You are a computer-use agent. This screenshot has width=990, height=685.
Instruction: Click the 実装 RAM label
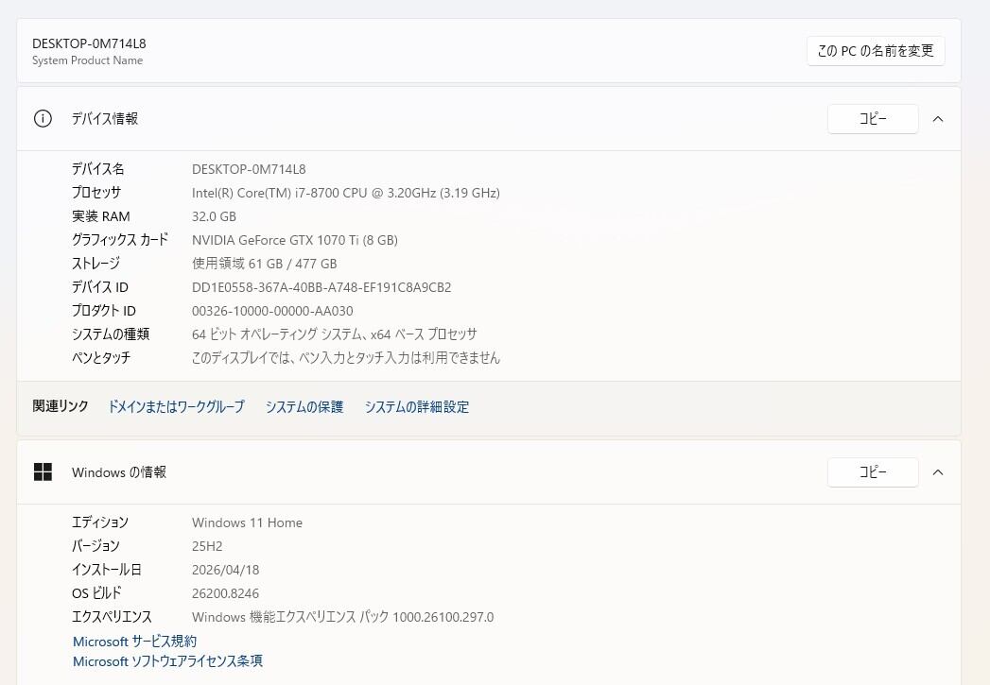tap(101, 216)
